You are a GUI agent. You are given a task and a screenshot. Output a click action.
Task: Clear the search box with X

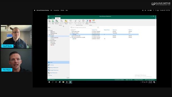coord(98,27)
